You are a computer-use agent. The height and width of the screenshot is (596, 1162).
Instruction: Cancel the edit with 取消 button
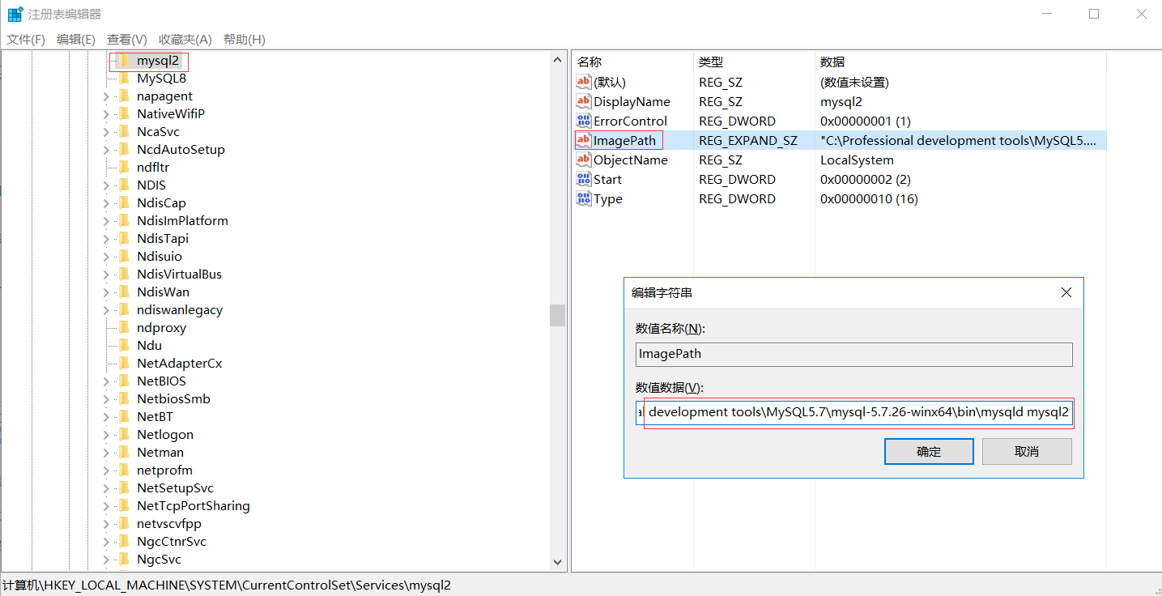tap(1027, 452)
